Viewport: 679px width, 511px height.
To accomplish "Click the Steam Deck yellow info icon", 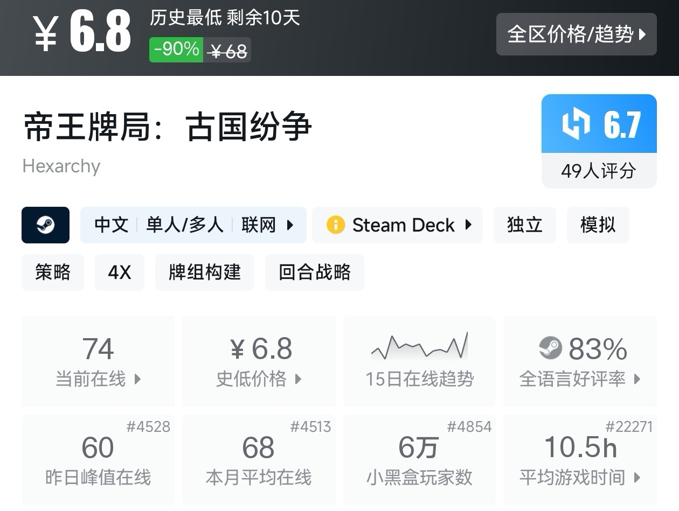I will coord(336,225).
